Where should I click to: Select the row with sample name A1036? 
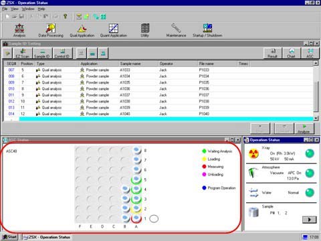tap(158, 89)
